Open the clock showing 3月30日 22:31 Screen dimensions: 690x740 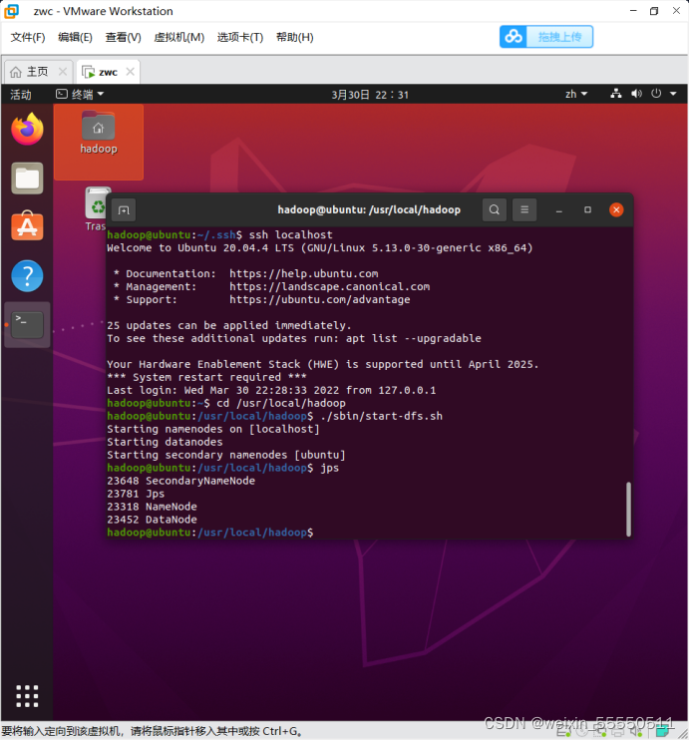point(370,95)
